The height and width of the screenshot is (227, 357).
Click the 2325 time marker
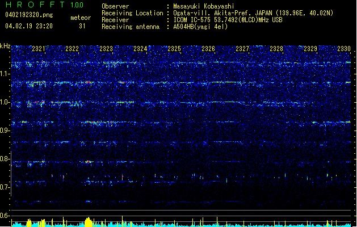[x=174, y=49]
